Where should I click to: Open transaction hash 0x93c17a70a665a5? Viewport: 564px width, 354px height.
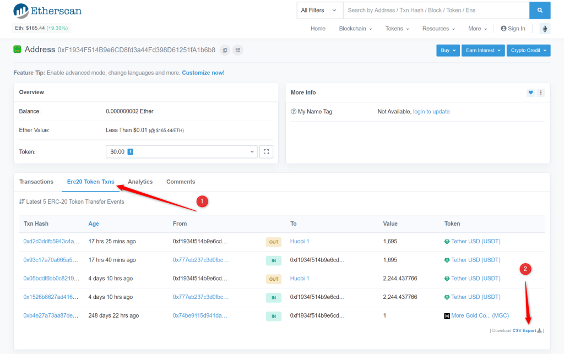pos(50,260)
